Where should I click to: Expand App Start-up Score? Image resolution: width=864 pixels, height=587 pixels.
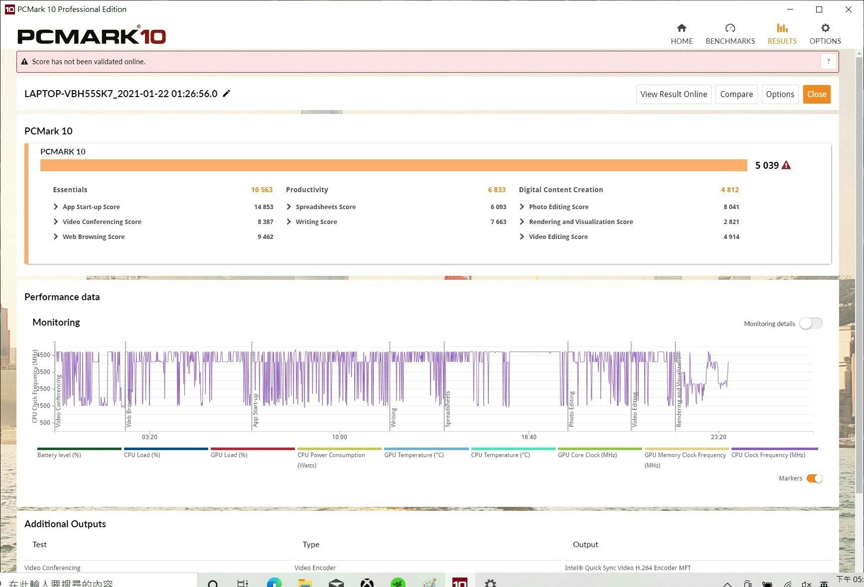click(55, 207)
